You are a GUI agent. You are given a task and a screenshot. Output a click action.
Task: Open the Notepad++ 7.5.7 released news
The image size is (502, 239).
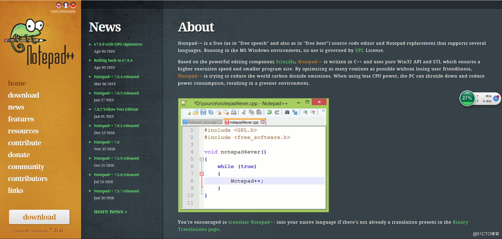(116, 191)
